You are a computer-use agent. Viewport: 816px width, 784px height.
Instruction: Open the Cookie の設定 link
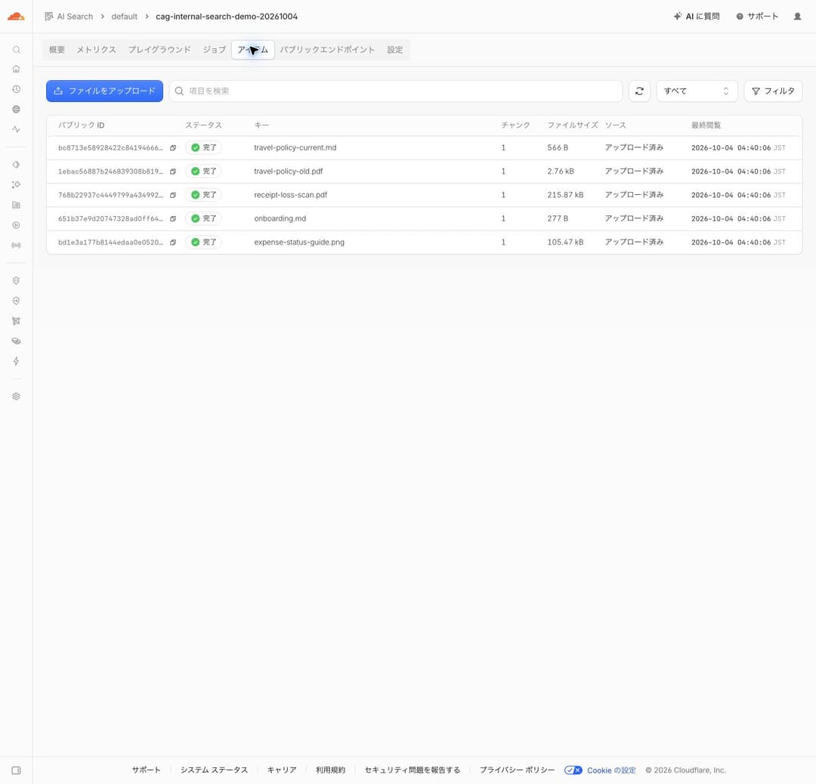pyautogui.click(x=611, y=770)
